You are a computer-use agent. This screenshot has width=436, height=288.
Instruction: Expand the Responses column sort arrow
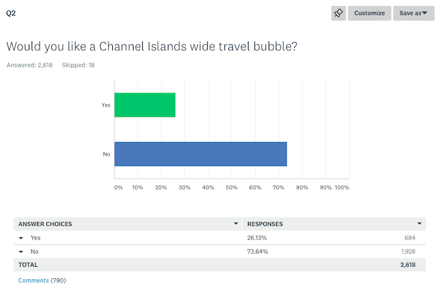click(x=419, y=224)
